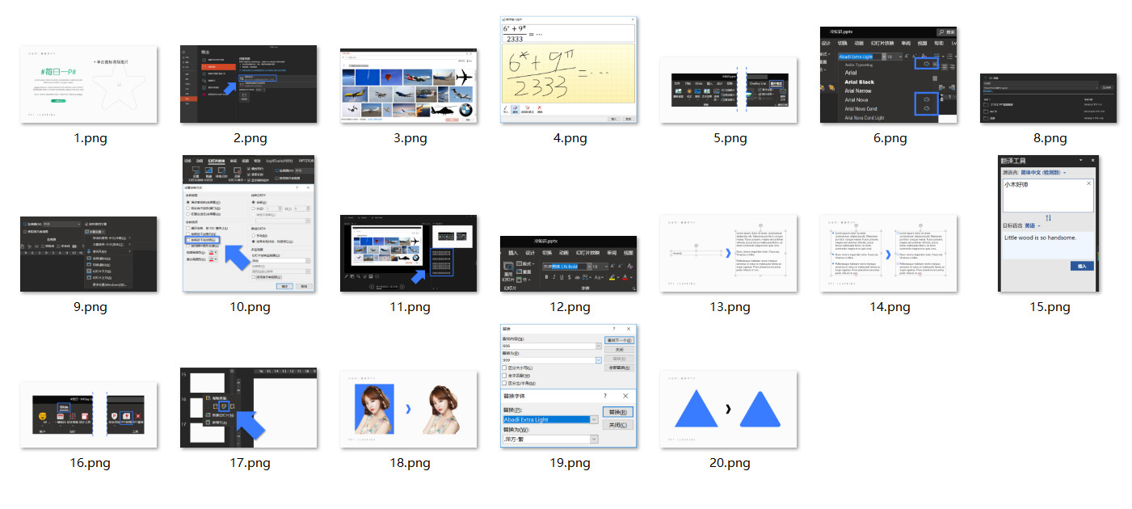
Task: Select the dialog screenshot thumbnail 10.png
Action: (x=249, y=224)
